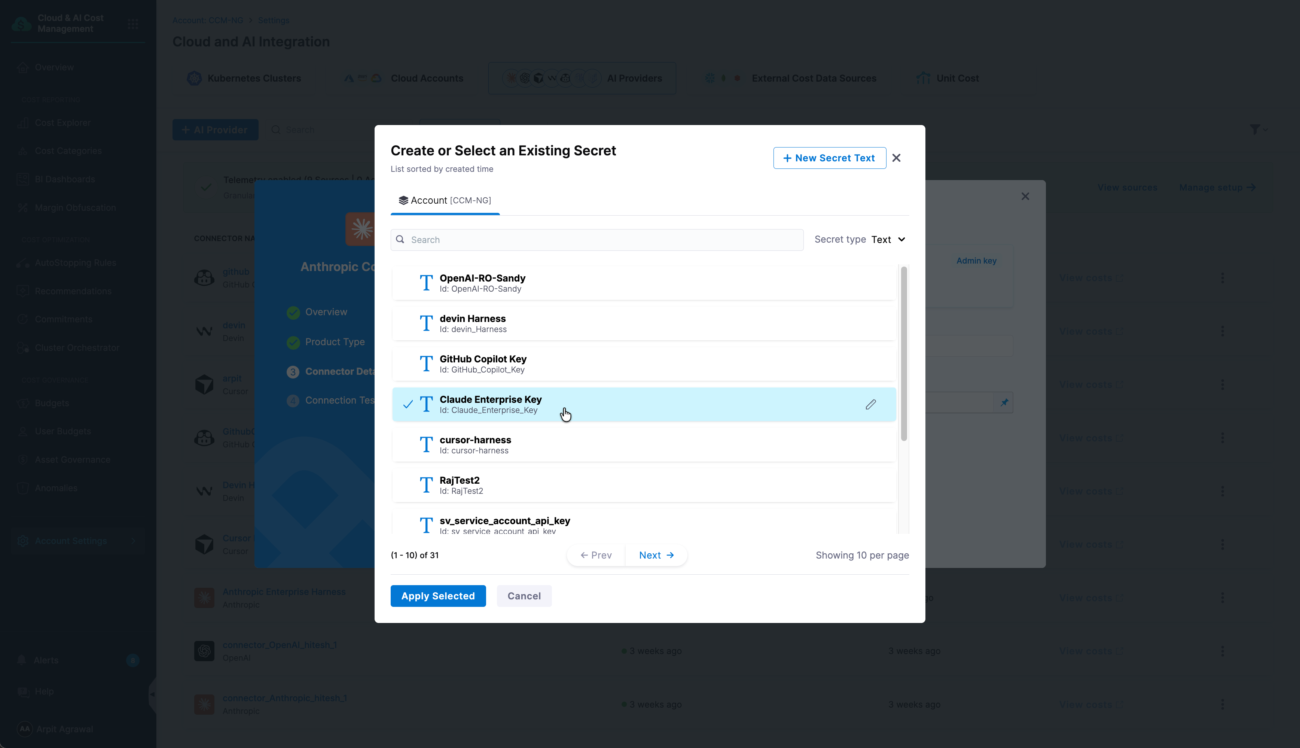Pick the GitHub Copilot Key secret
Viewport: 1300px width, 748px height.
(644, 364)
